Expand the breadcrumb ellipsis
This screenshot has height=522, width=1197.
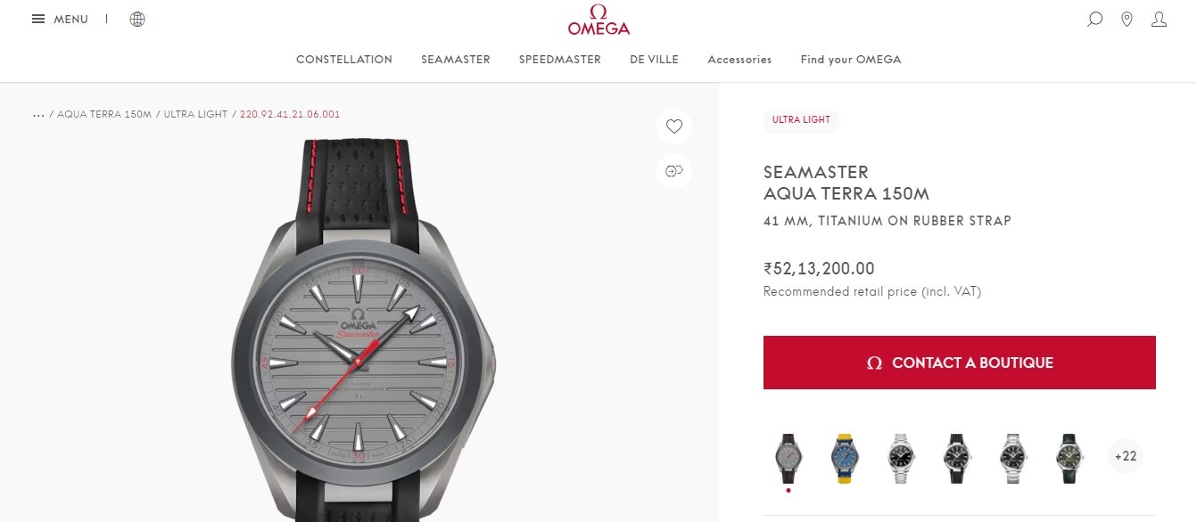(38, 115)
